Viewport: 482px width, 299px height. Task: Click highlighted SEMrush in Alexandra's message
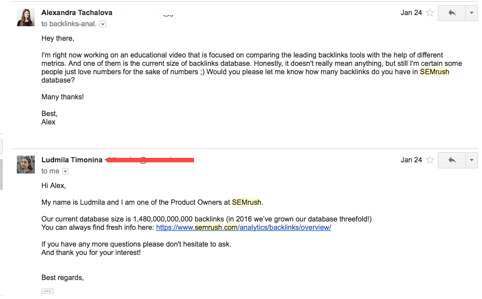434,72
